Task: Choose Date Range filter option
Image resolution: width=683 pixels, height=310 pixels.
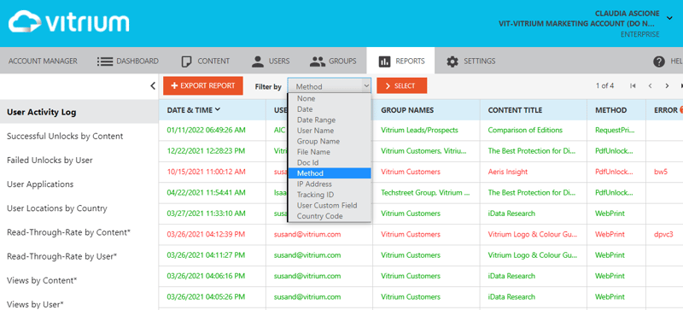Action: pos(330,120)
